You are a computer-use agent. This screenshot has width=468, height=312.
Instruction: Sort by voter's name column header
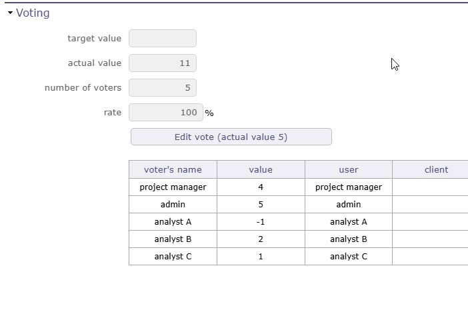click(173, 169)
